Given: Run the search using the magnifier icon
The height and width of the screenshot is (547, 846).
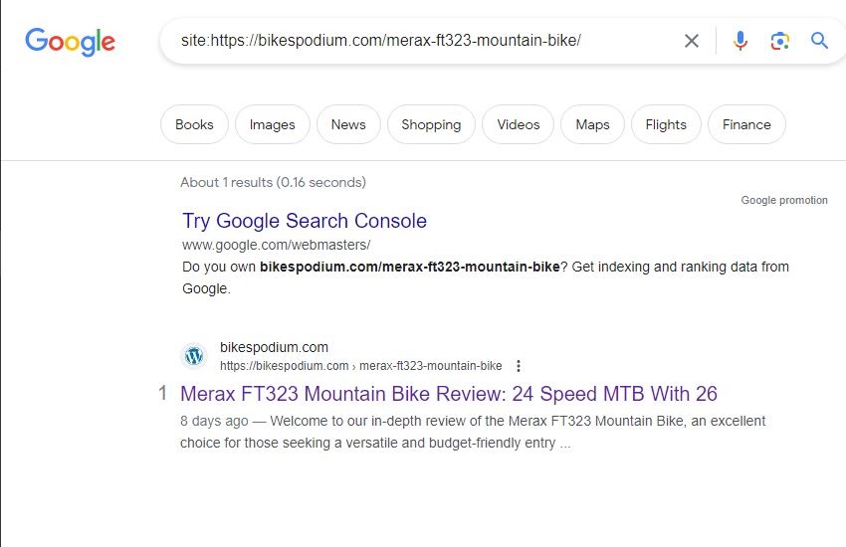Looking at the screenshot, I should (x=819, y=41).
